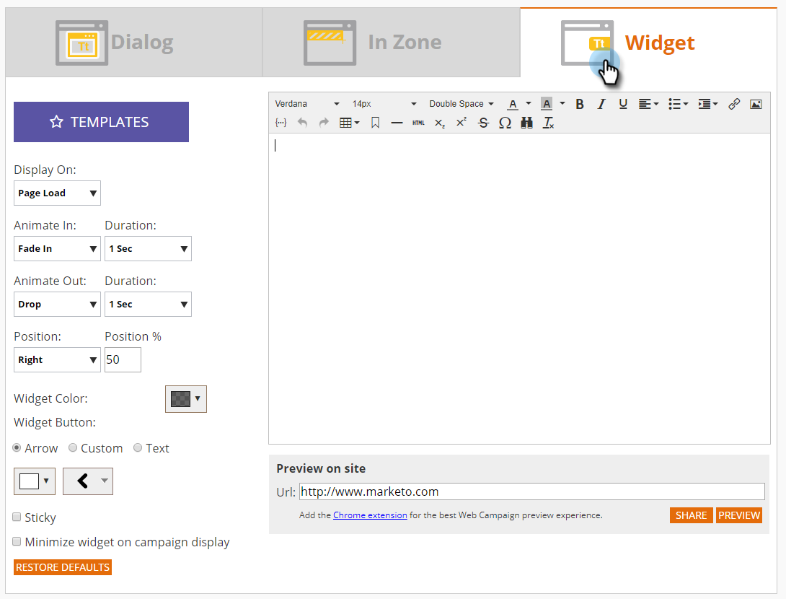Expand the highlight color arrow
The width and height of the screenshot is (786, 599).
click(x=562, y=103)
